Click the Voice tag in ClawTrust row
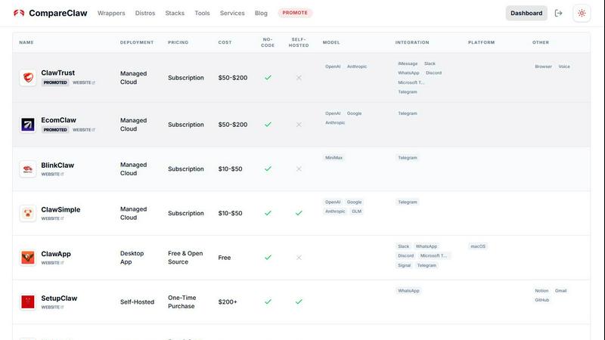605x340 pixels. point(564,66)
